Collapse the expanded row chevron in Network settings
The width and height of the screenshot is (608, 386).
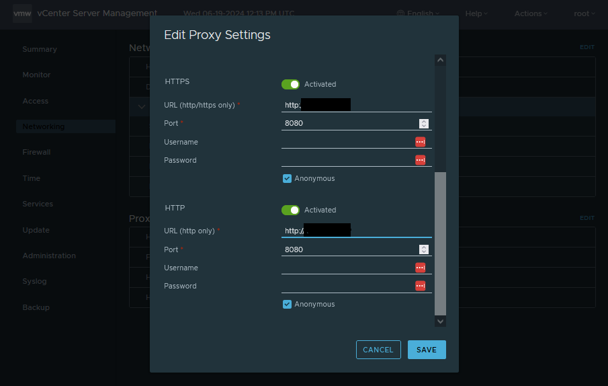(x=142, y=107)
